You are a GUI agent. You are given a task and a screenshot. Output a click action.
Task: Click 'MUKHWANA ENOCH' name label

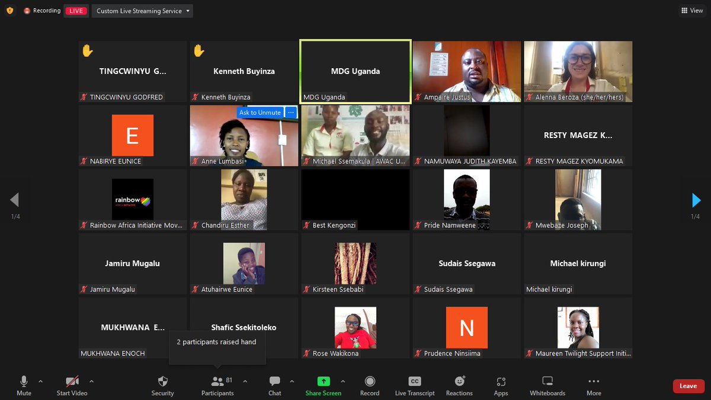point(113,353)
